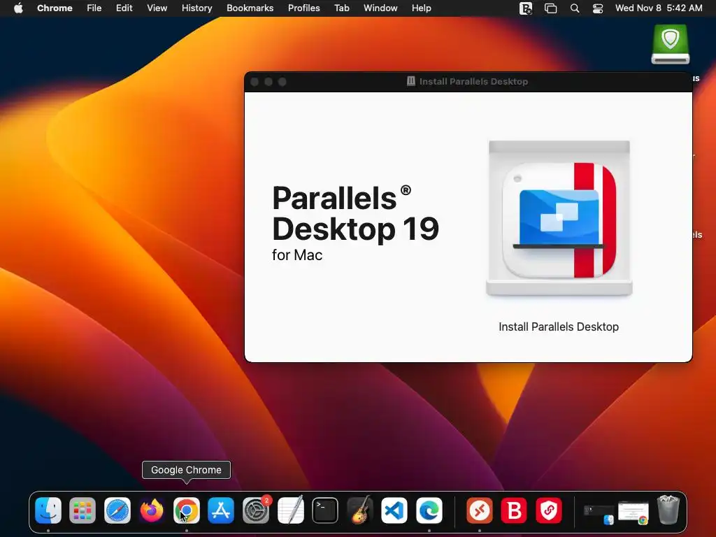Image resolution: width=716 pixels, height=537 pixels.
Task: Open the Apple menu
Action: pos(18,8)
